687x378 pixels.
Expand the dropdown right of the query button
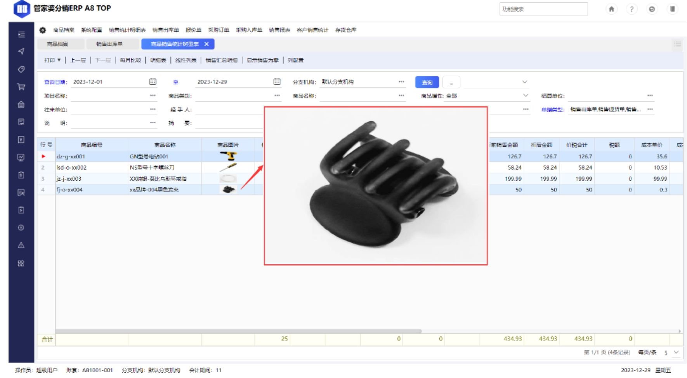click(x=525, y=82)
